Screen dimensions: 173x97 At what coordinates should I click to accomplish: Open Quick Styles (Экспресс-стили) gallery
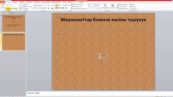(x=113, y=6)
